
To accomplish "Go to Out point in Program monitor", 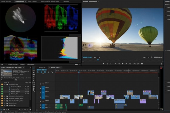I will 130,64.
